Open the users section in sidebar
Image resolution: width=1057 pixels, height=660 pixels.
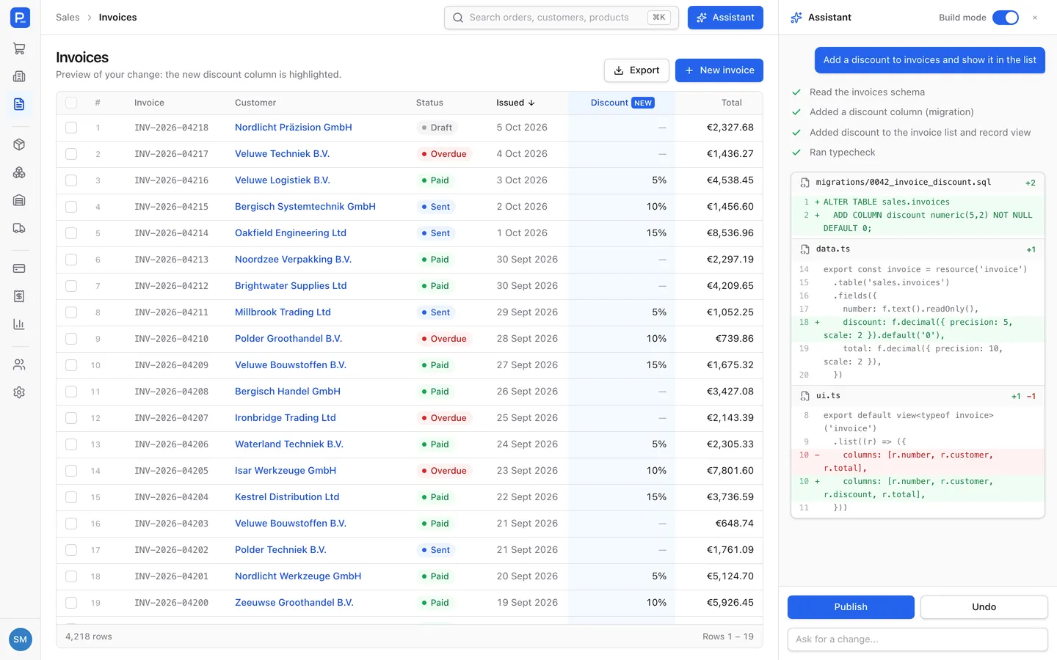click(20, 364)
